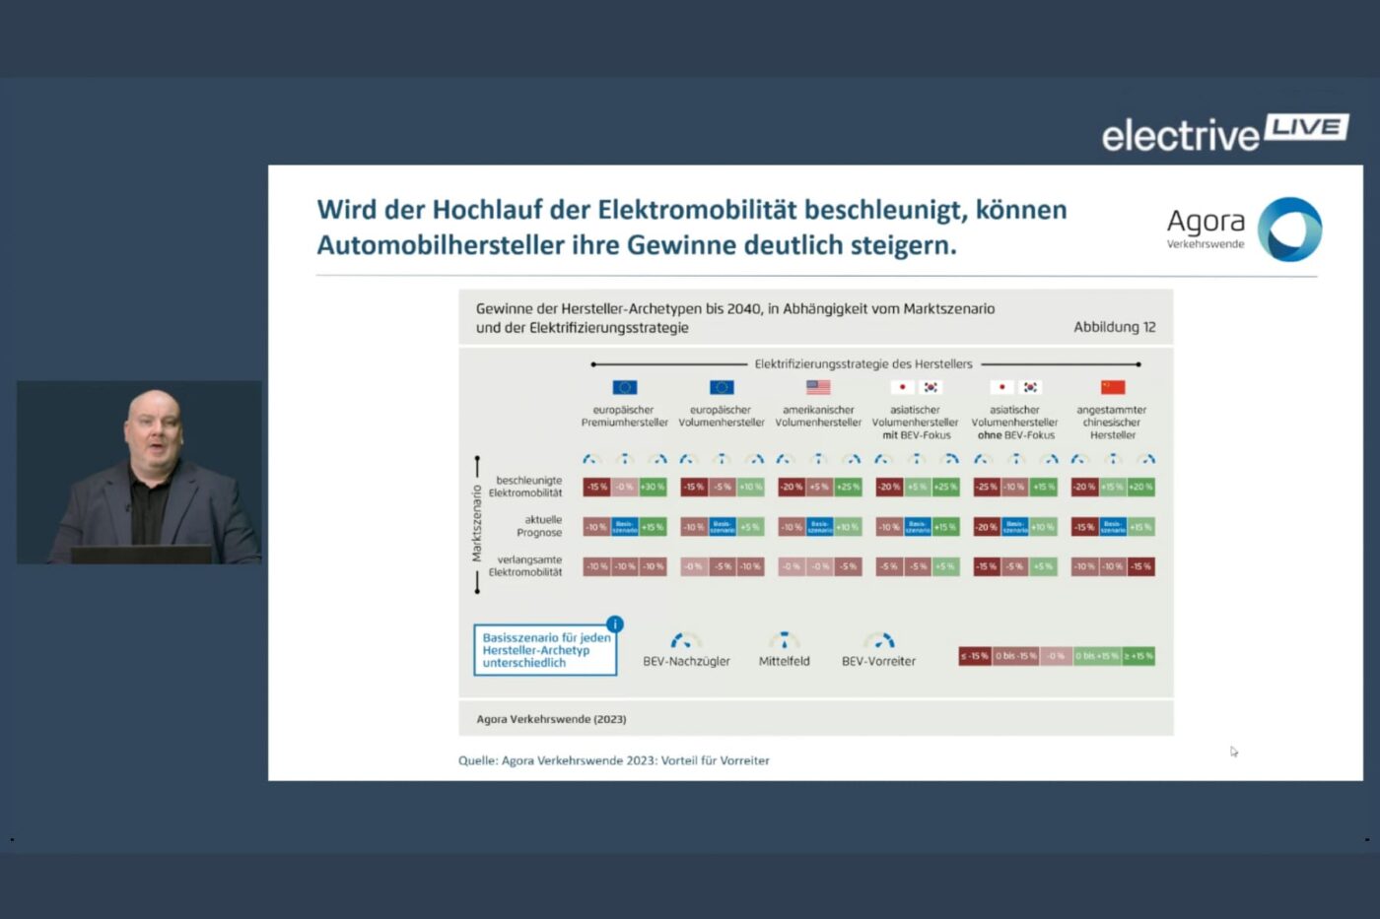The height and width of the screenshot is (919, 1380).
Task: Click the Japan flag above 'ohne BEV-Fokus' column
Action: pyautogui.click(x=1001, y=388)
